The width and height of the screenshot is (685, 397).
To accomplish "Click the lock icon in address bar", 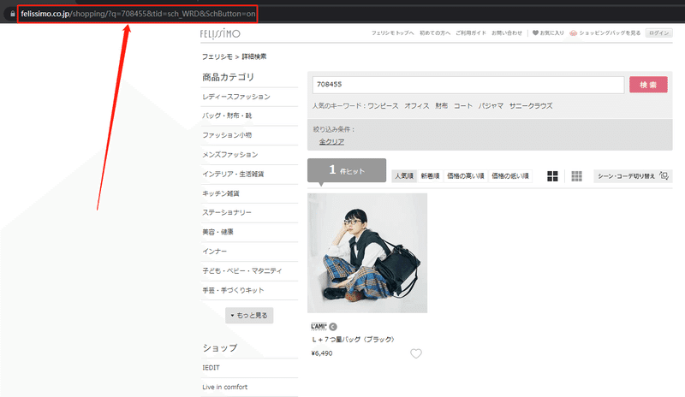I will (12, 14).
